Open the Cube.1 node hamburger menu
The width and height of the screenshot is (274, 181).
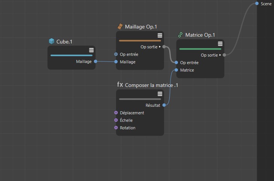coord(91,50)
